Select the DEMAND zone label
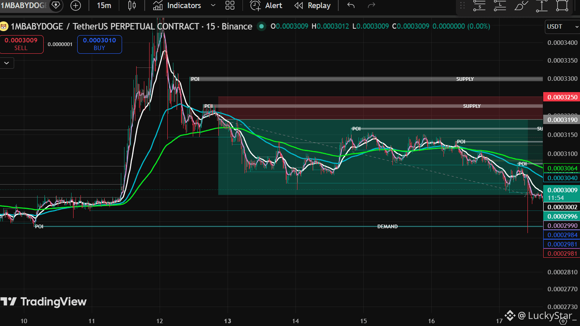The height and width of the screenshot is (326, 580). click(387, 227)
